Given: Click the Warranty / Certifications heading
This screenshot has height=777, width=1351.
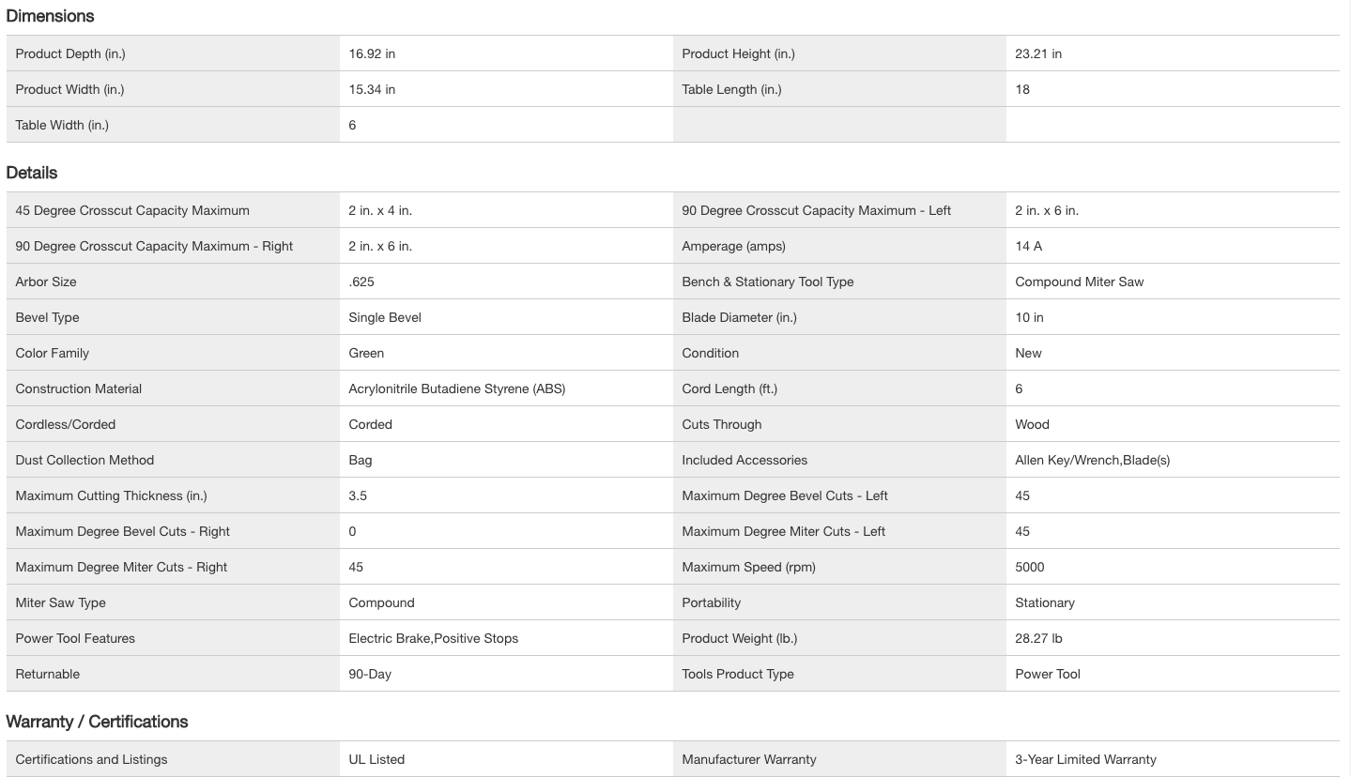Looking at the screenshot, I should click(x=97, y=722).
